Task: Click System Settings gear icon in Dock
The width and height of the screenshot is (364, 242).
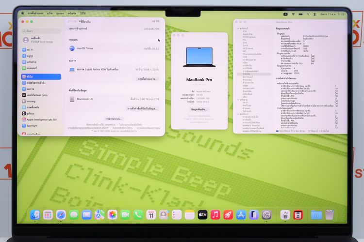Action: click(266, 215)
